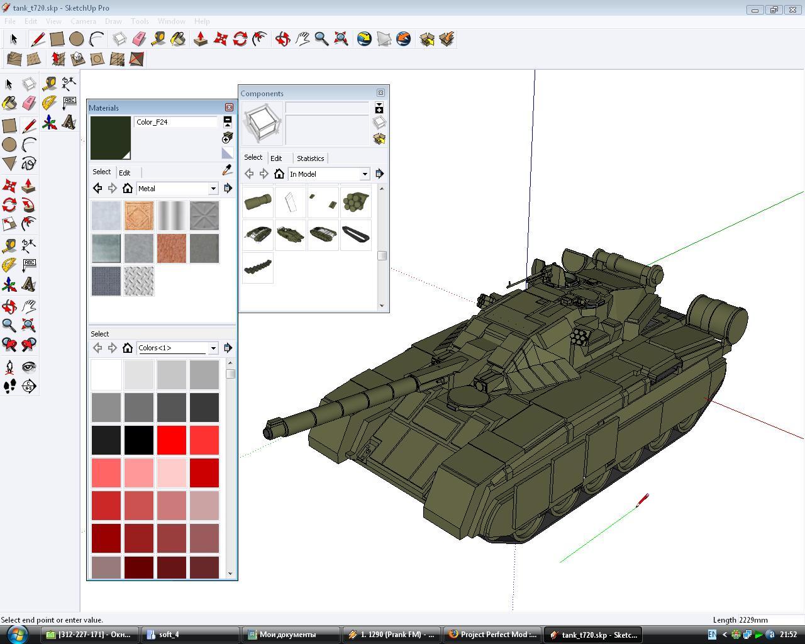The image size is (805, 644).
Task: Open the Window menu
Action: [x=171, y=21]
